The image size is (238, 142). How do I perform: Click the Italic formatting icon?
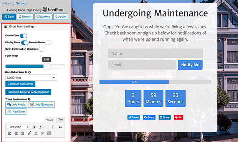40,127
